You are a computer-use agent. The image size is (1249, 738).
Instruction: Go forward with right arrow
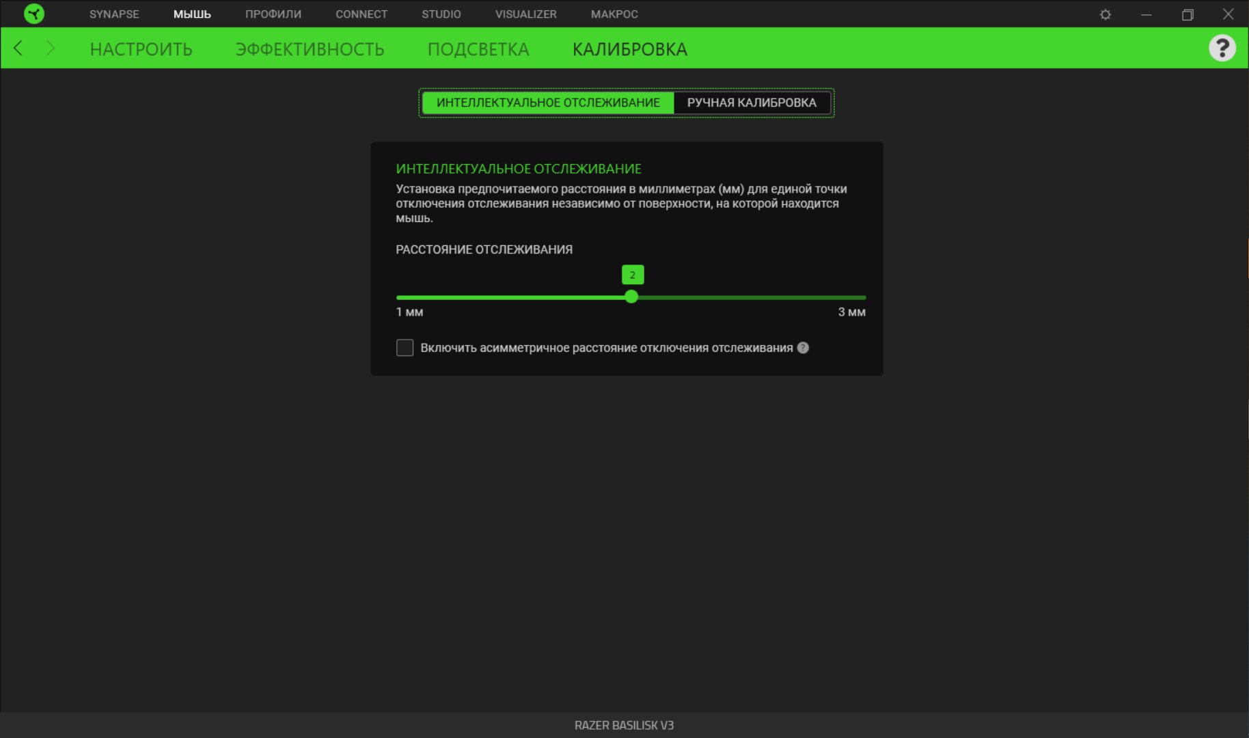(50, 48)
